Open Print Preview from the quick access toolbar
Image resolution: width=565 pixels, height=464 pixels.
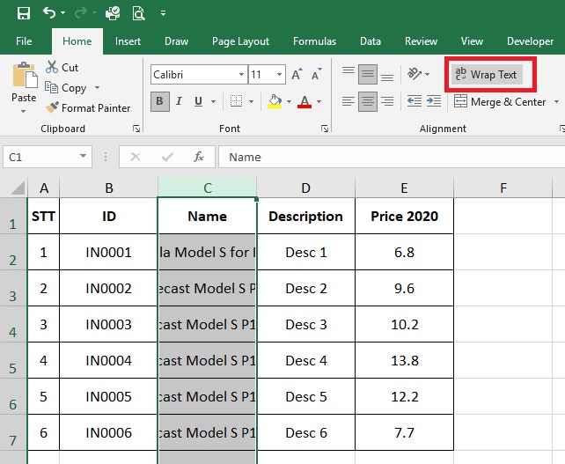click(138, 13)
